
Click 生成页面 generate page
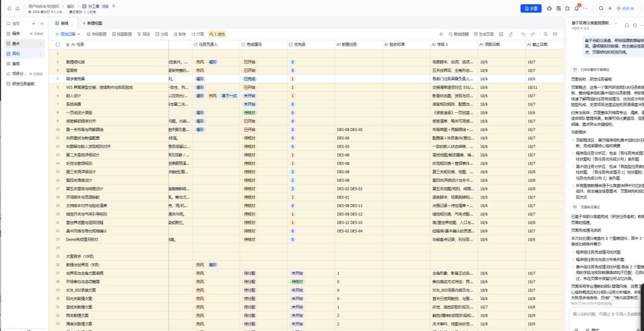484,34
